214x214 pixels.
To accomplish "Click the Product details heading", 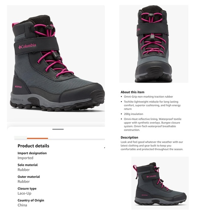I will [x=34, y=146].
